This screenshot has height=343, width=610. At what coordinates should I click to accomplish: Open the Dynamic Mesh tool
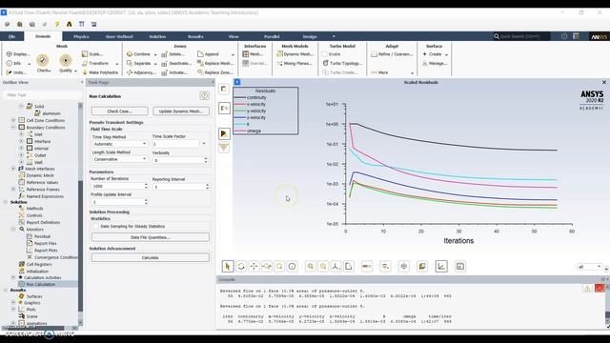click(295, 54)
